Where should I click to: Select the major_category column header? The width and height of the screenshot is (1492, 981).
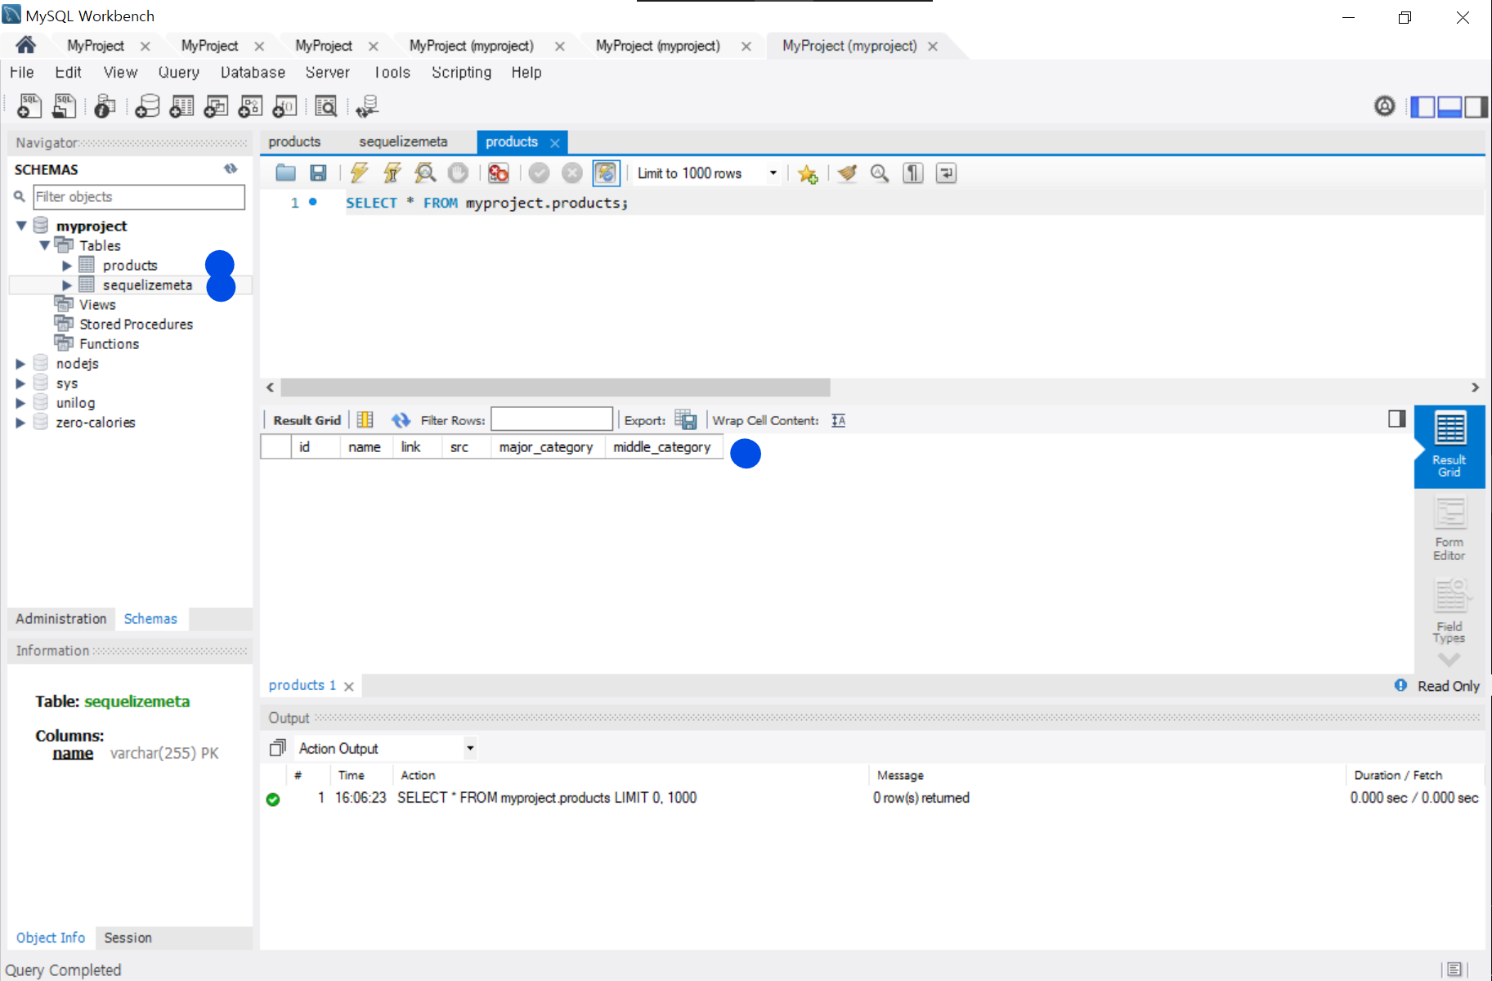click(546, 447)
